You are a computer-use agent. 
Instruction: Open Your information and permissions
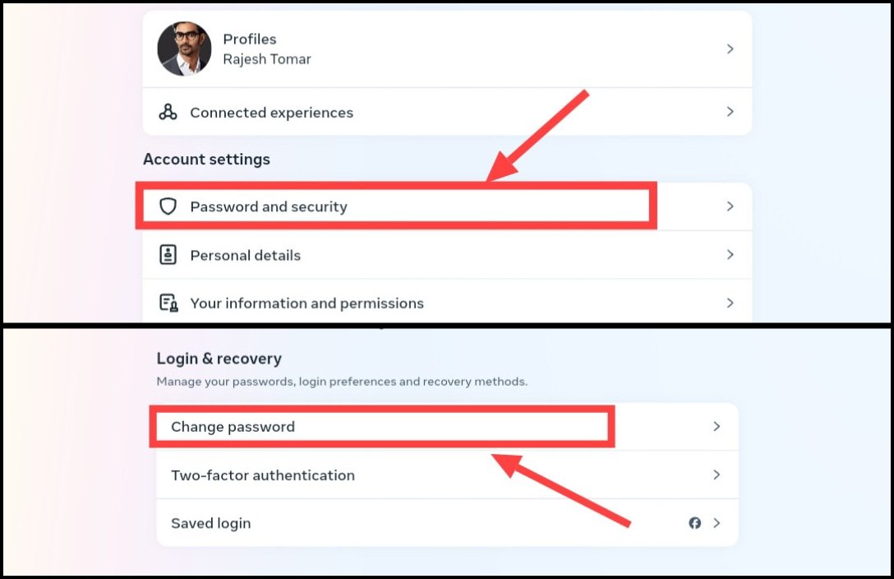point(447,302)
